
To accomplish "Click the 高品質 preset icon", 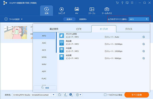I will pos(61,43).
